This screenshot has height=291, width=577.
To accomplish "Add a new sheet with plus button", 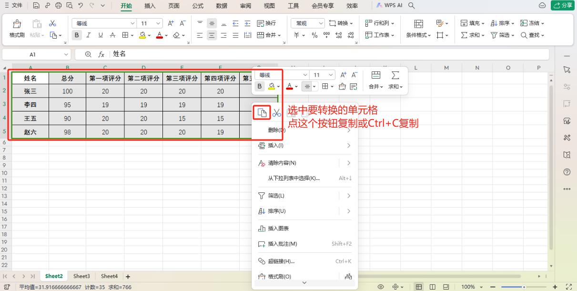I will click(128, 276).
